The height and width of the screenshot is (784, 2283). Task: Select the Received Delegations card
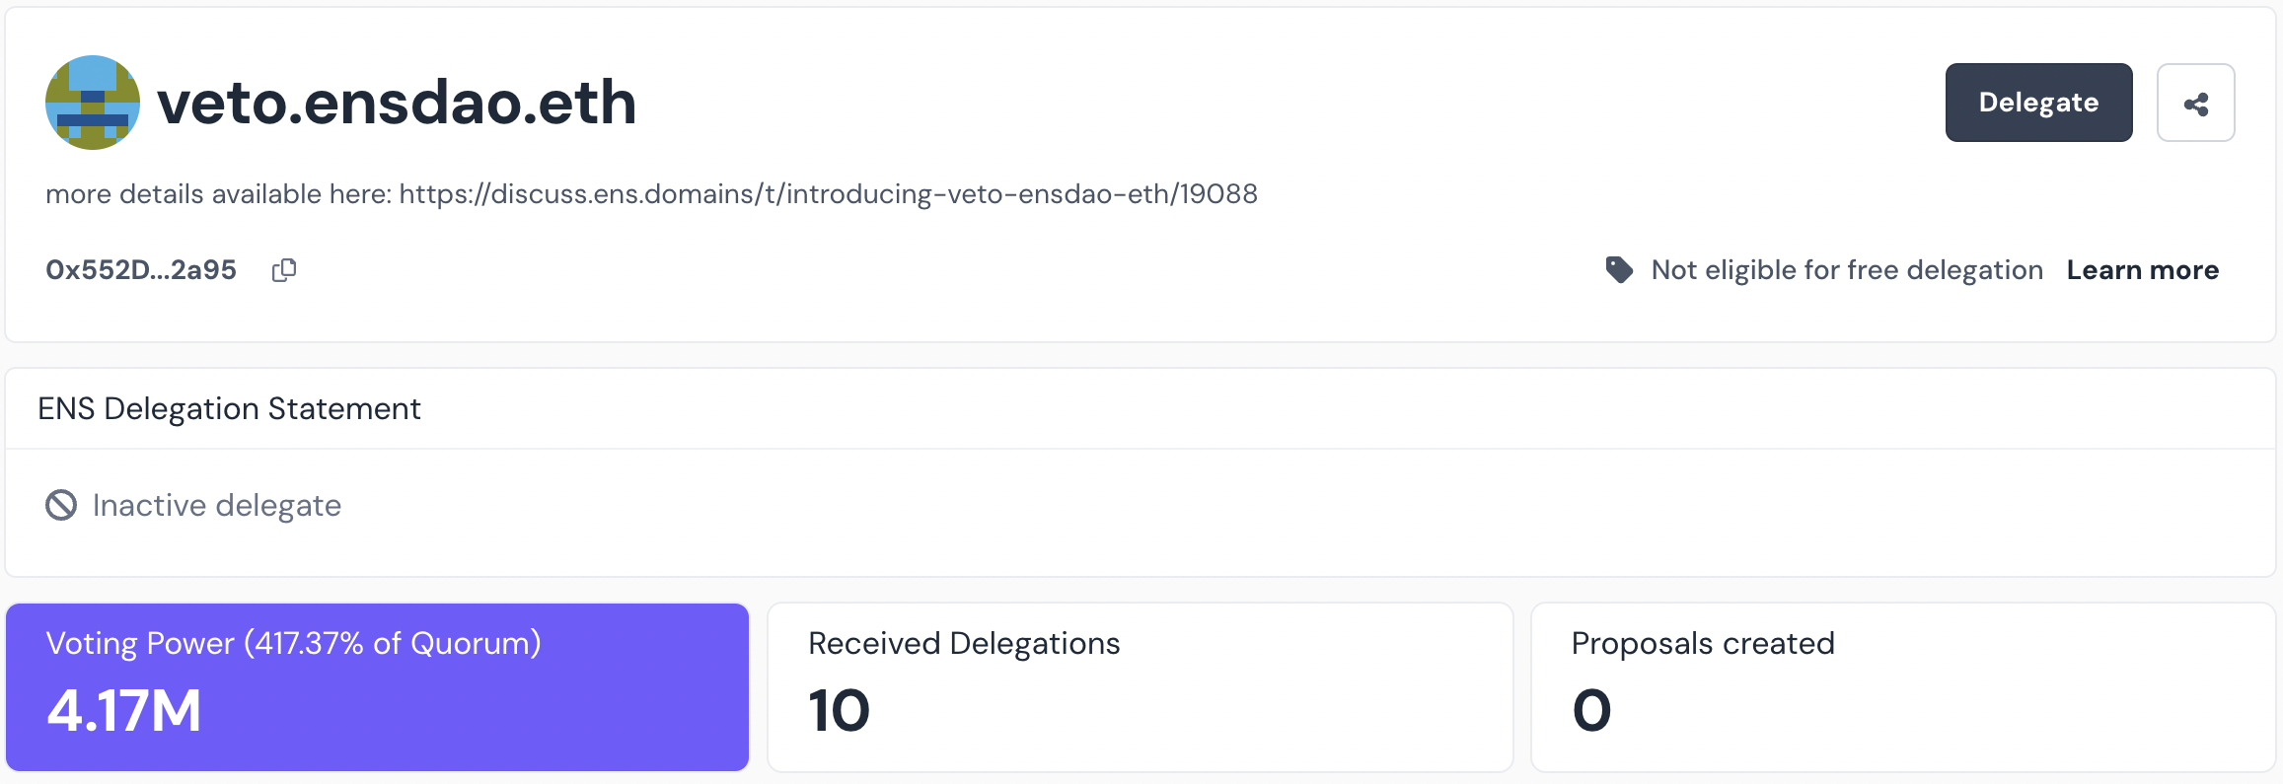click(1140, 687)
